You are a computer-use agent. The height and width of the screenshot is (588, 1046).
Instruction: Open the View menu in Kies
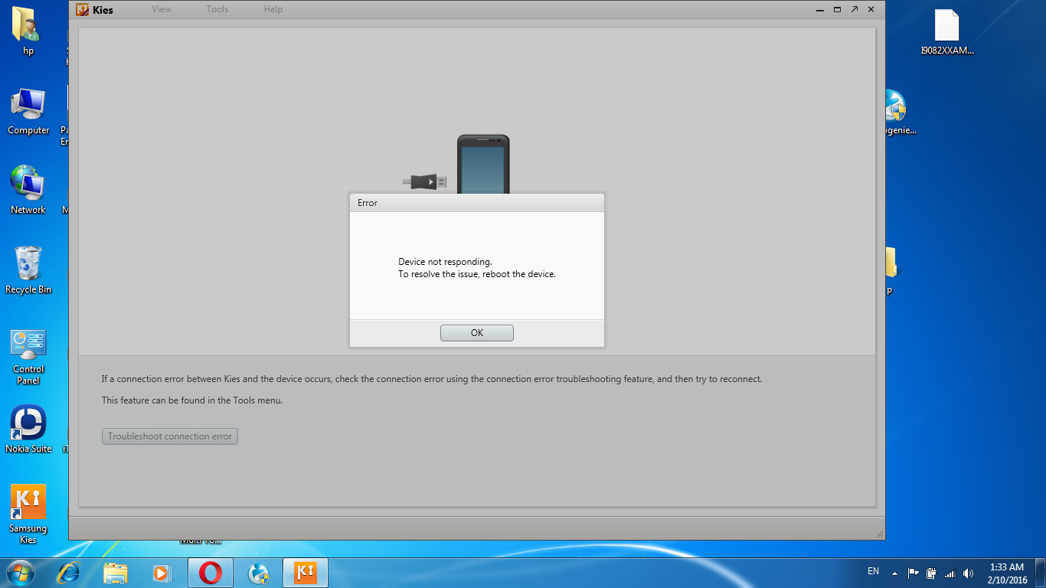point(162,9)
